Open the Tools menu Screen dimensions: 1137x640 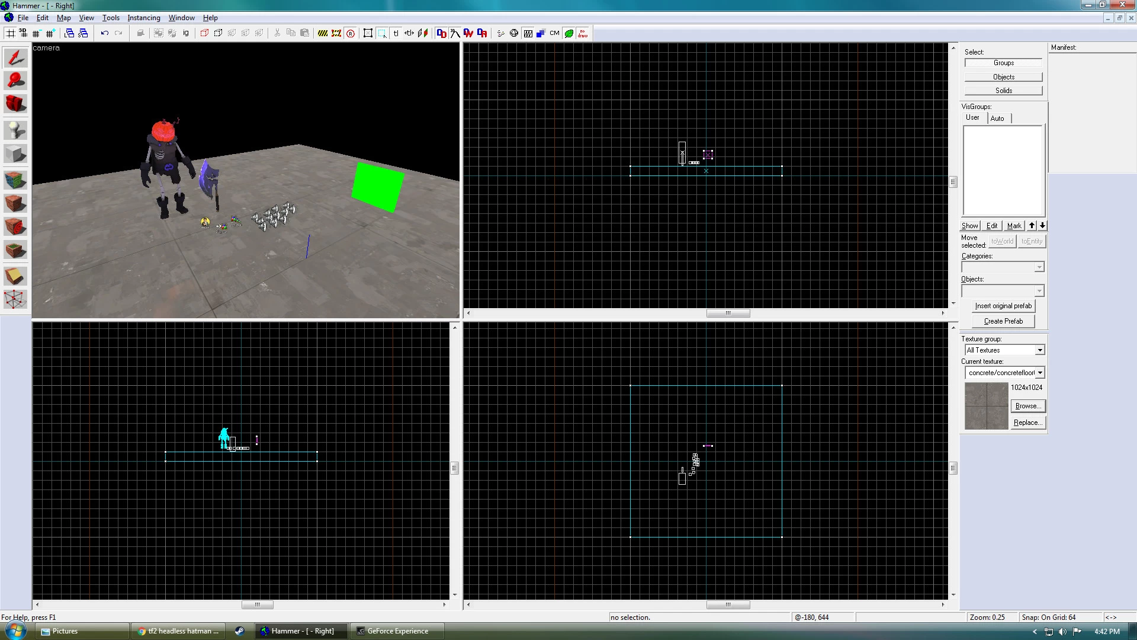pos(111,18)
